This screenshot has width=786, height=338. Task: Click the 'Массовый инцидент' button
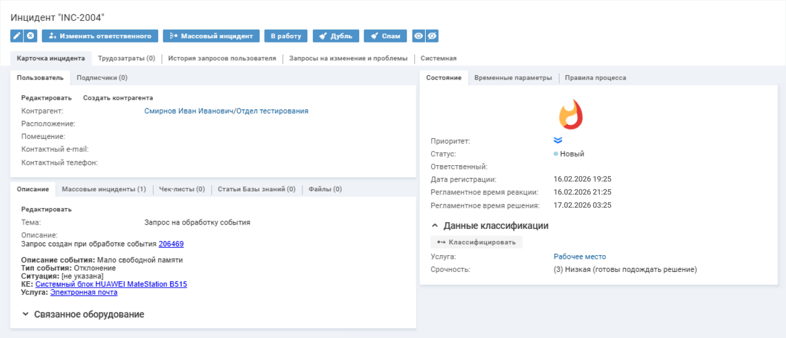[x=211, y=36]
